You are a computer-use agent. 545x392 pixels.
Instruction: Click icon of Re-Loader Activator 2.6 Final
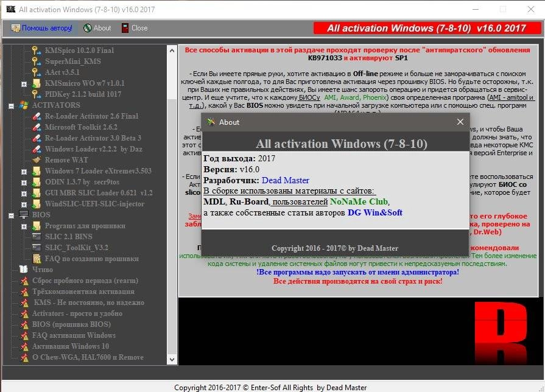(36, 116)
